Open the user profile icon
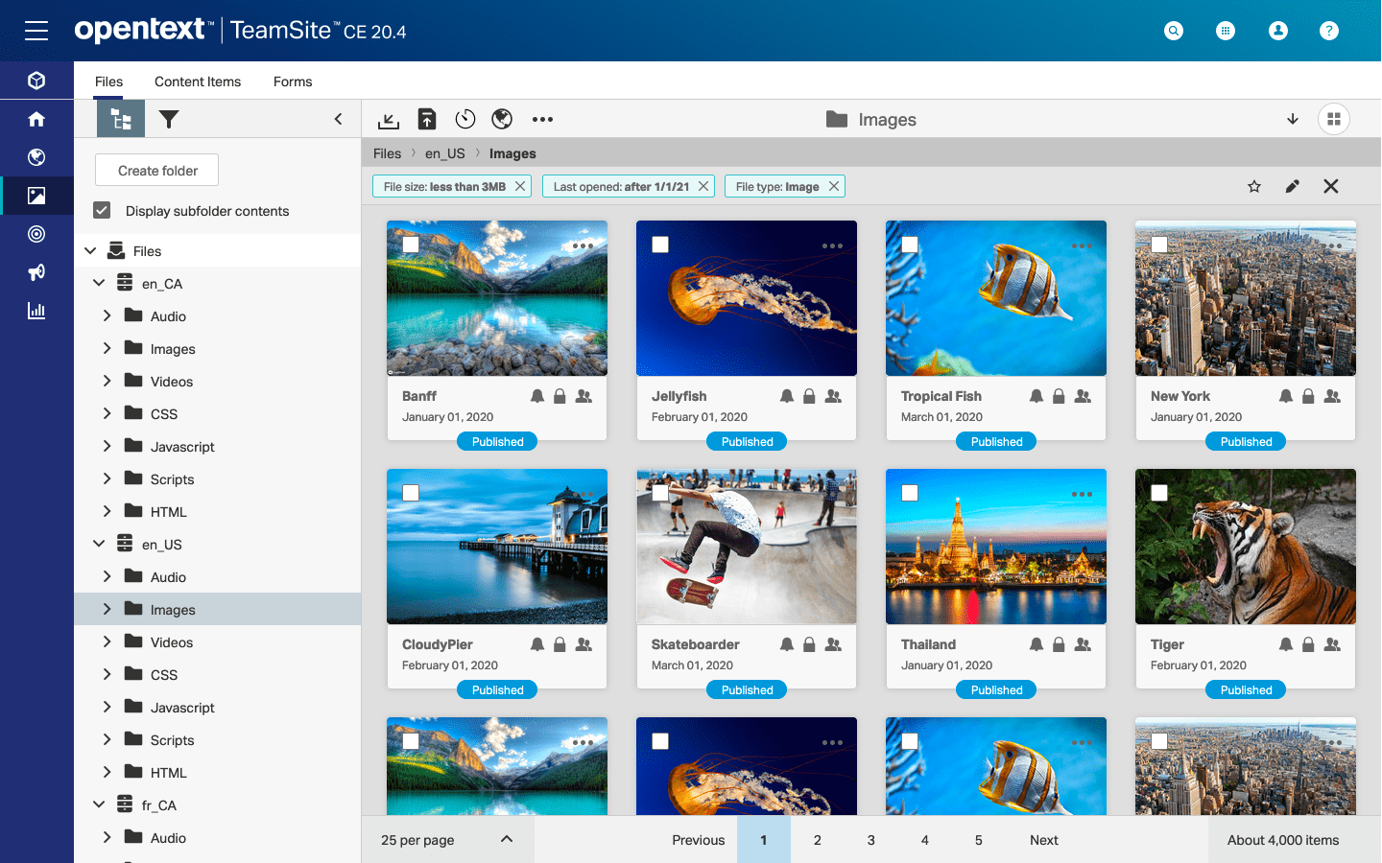 pos(1278,31)
